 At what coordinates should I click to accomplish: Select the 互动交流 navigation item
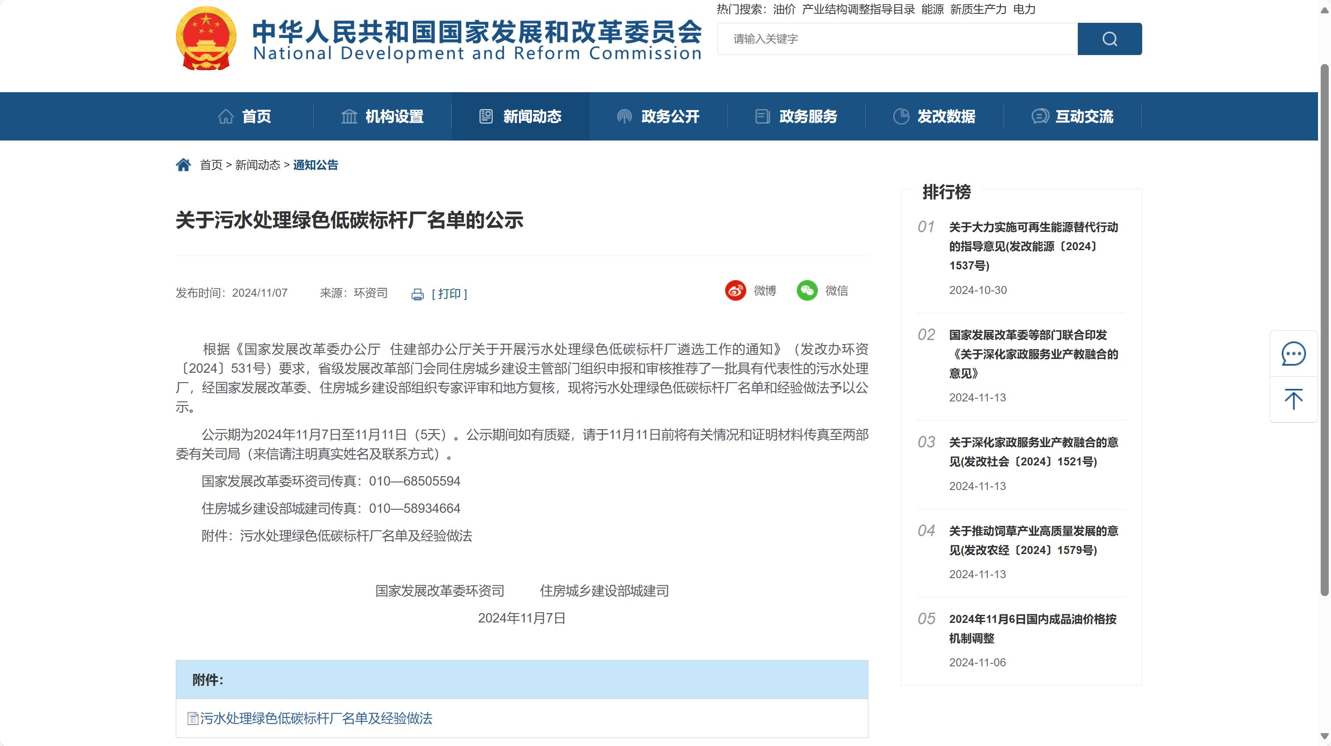(x=1085, y=116)
